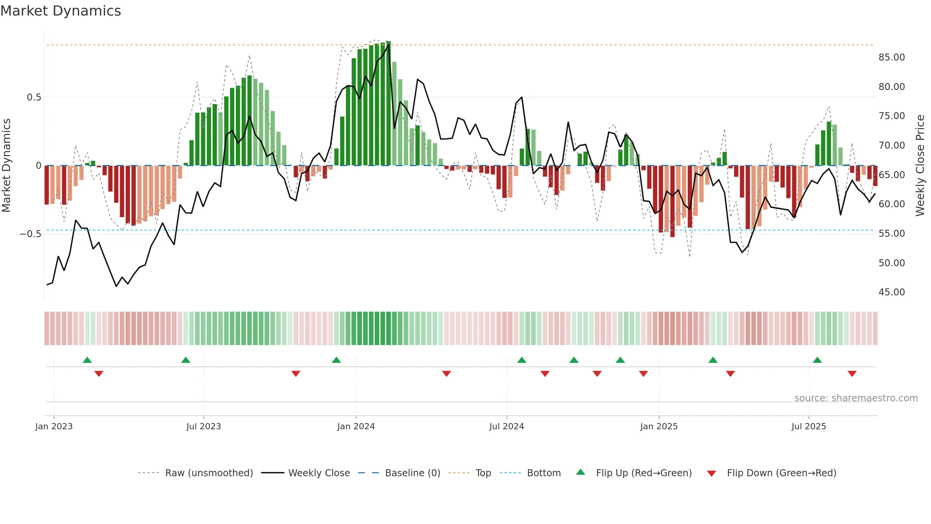The width and height of the screenshot is (931, 524).
Task: Click the vertical Market Dynamics axis title
Action: (x=6, y=165)
